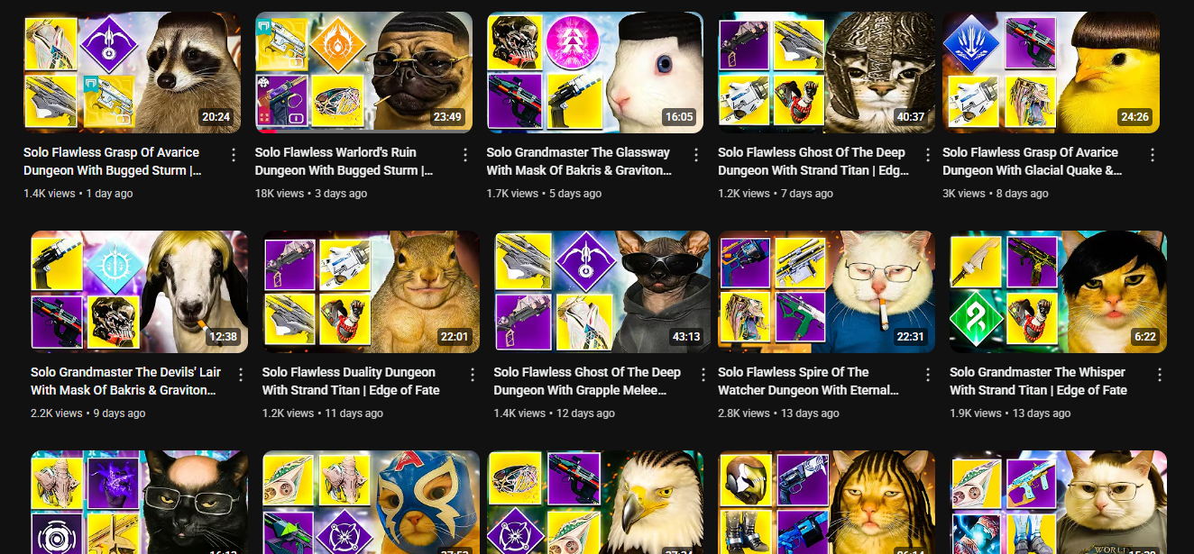Play the white rabbit thumbnail video
The height and width of the screenshot is (554, 1194).
tap(595, 72)
